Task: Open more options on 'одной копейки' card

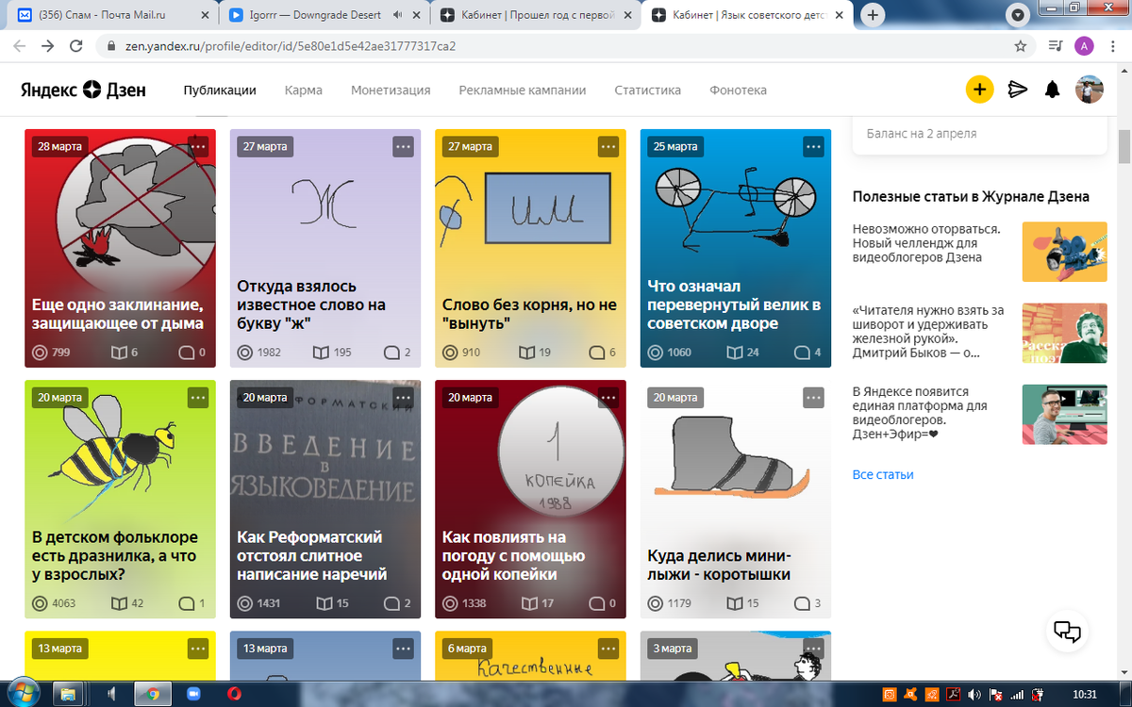Action: 608,397
